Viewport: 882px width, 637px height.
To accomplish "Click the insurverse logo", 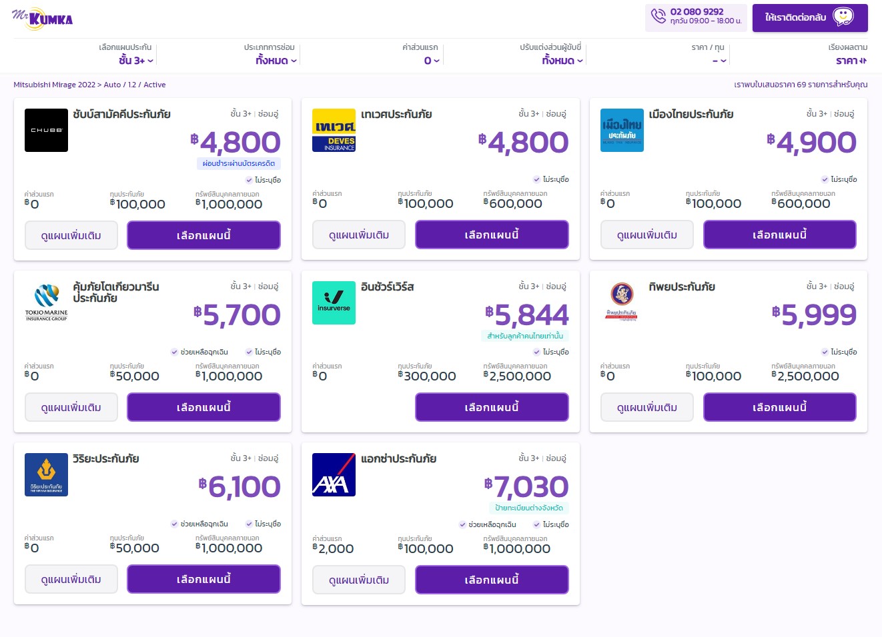I will pyautogui.click(x=334, y=303).
